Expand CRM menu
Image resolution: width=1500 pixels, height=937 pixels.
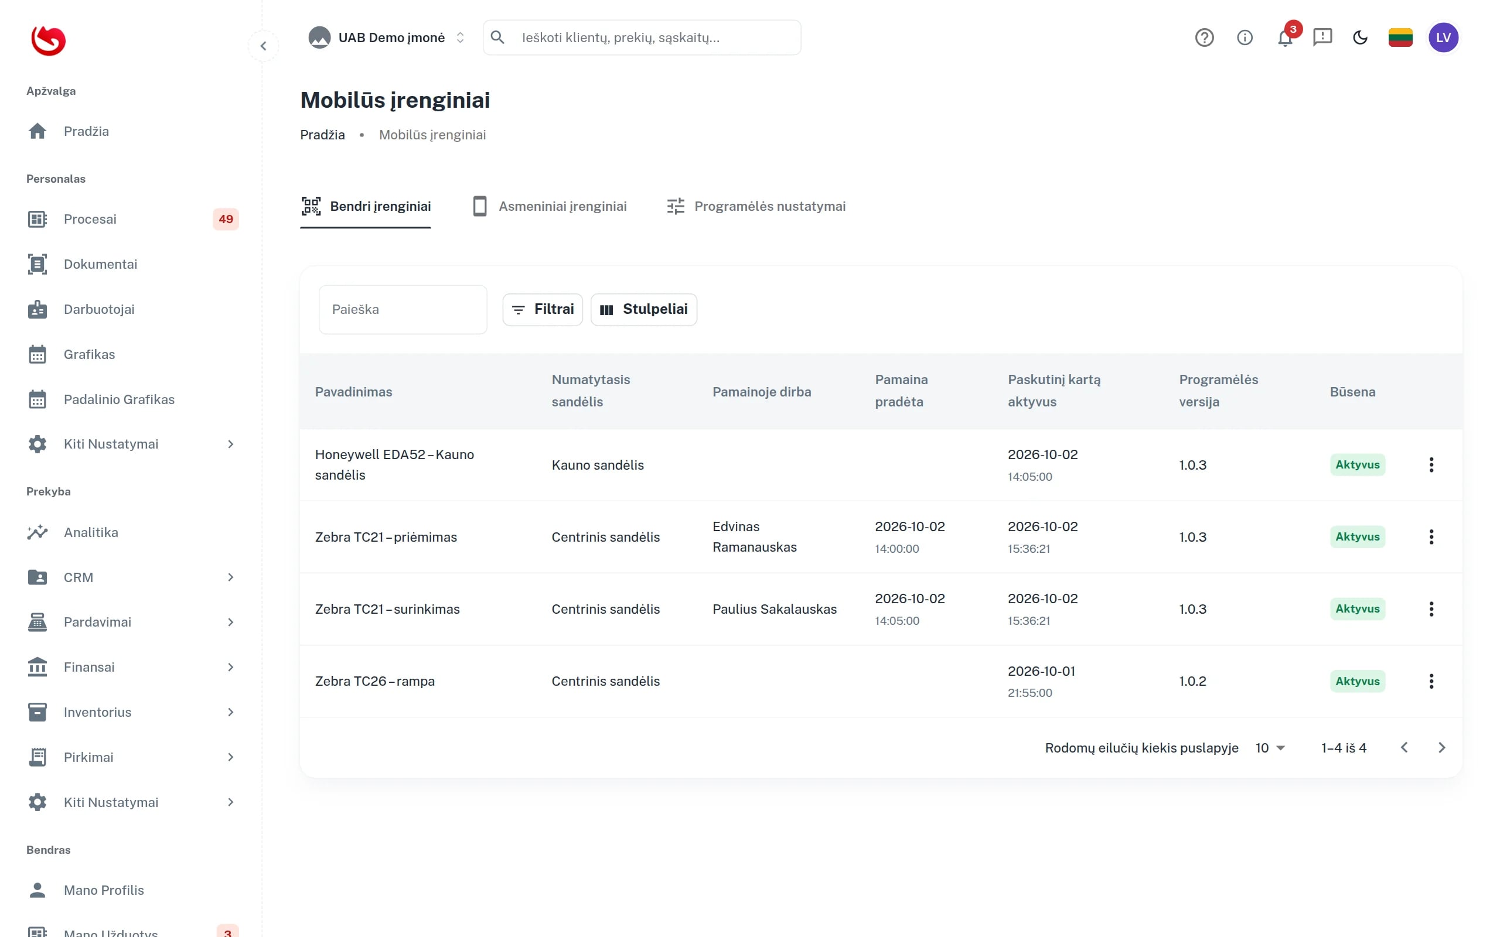[x=131, y=577]
